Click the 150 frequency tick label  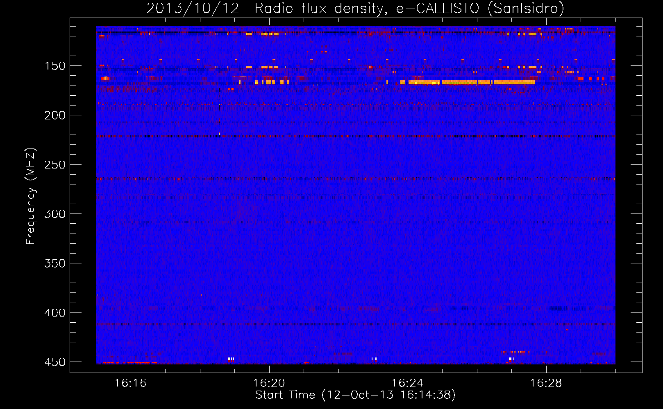click(x=55, y=66)
